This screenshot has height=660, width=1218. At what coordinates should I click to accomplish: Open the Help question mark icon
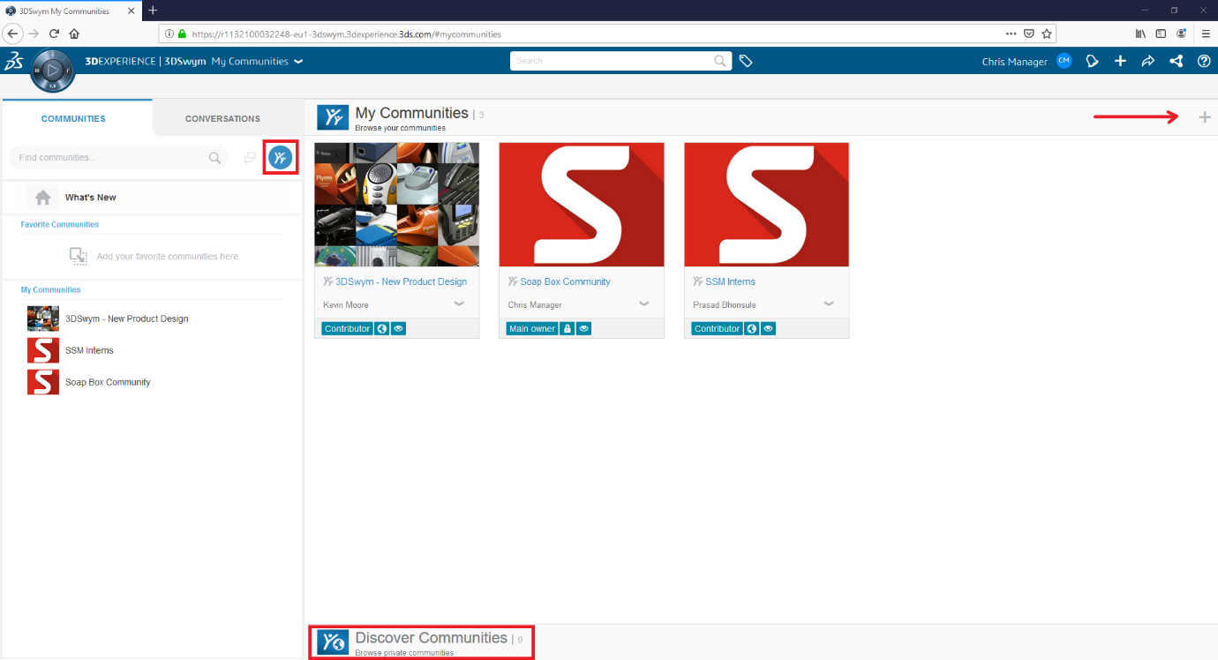(x=1204, y=62)
